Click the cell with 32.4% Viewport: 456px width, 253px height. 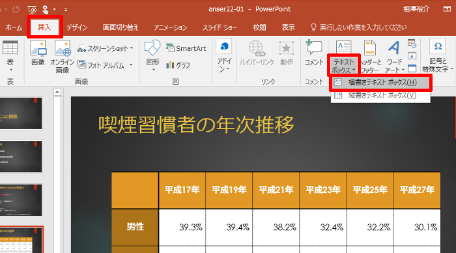pyautogui.click(x=323, y=227)
